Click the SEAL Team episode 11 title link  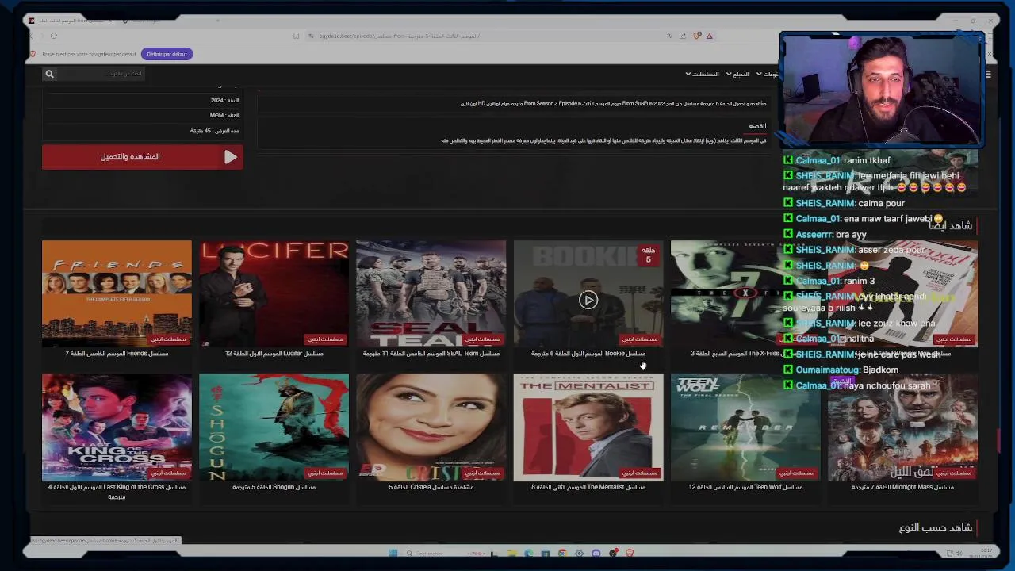431,354
